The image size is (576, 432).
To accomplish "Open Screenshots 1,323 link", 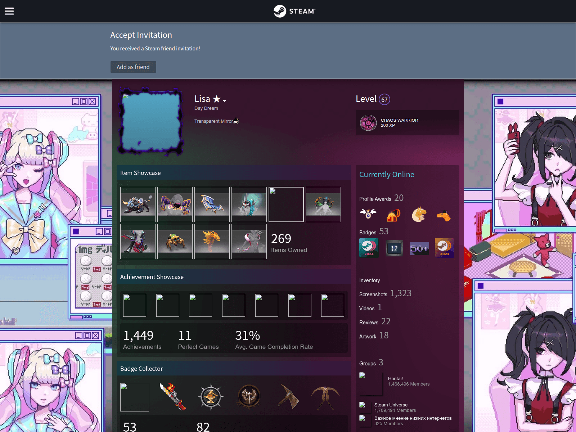I will (x=385, y=293).
